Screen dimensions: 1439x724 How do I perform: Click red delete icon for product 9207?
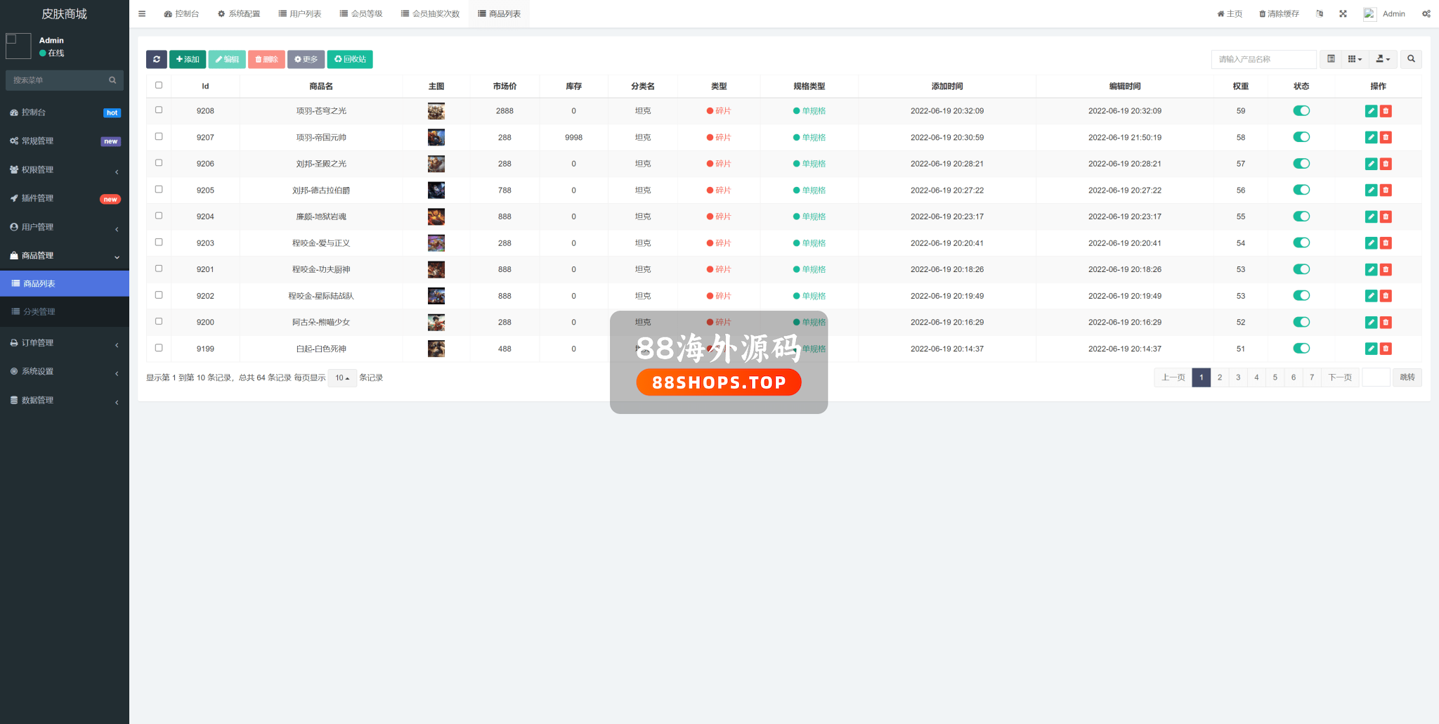coord(1386,138)
